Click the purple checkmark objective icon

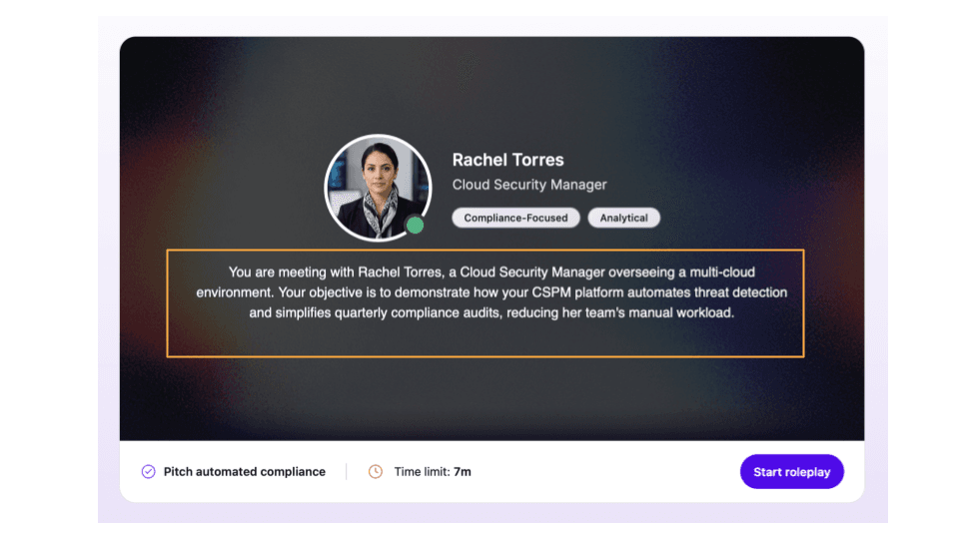[x=149, y=472]
